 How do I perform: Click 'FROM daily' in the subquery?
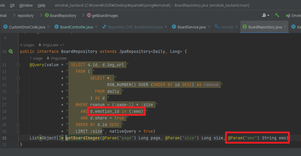tap(107, 92)
